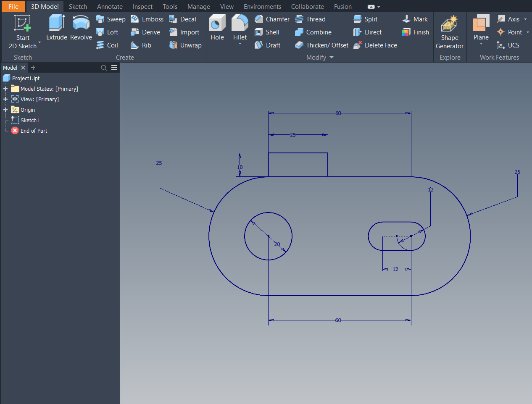
Task: Choose the Sweep command
Action: [111, 19]
